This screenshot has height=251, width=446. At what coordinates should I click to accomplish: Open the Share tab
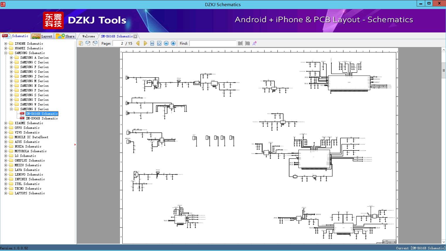65,36
